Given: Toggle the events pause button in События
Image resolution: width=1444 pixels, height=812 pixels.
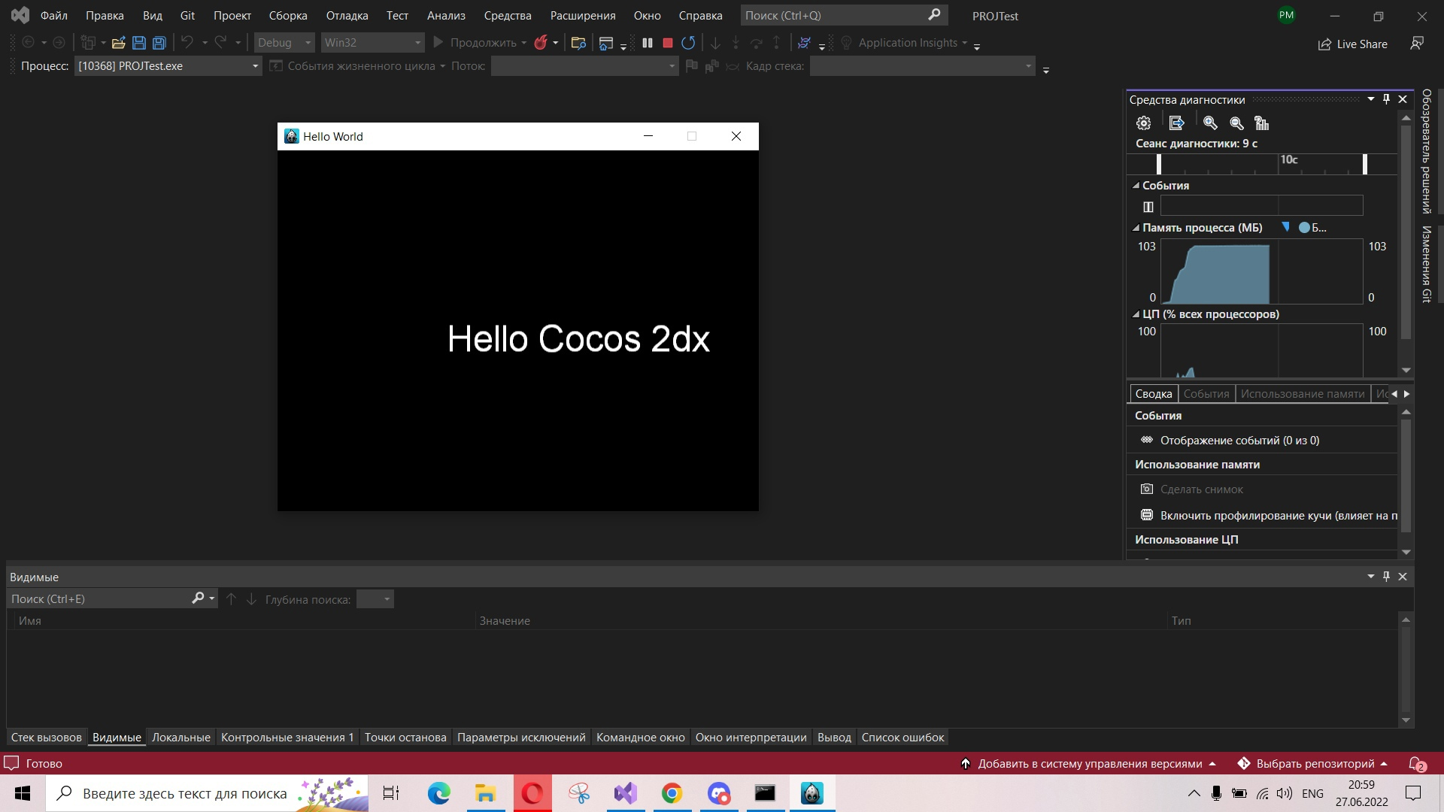Looking at the screenshot, I should [x=1148, y=207].
